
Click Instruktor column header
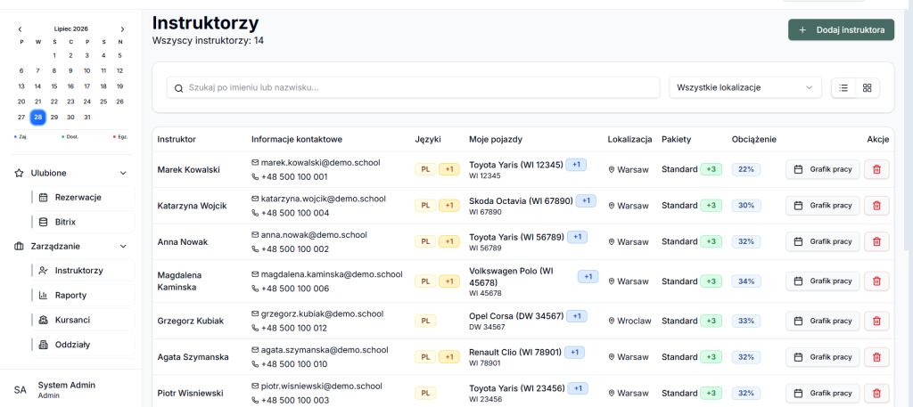click(x=177, y=140)
